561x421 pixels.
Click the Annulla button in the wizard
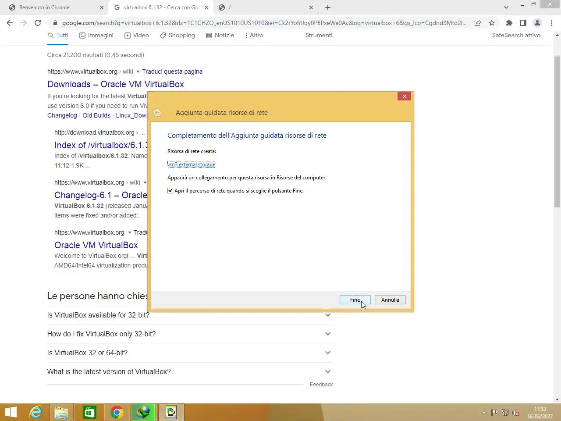[390, 300]
